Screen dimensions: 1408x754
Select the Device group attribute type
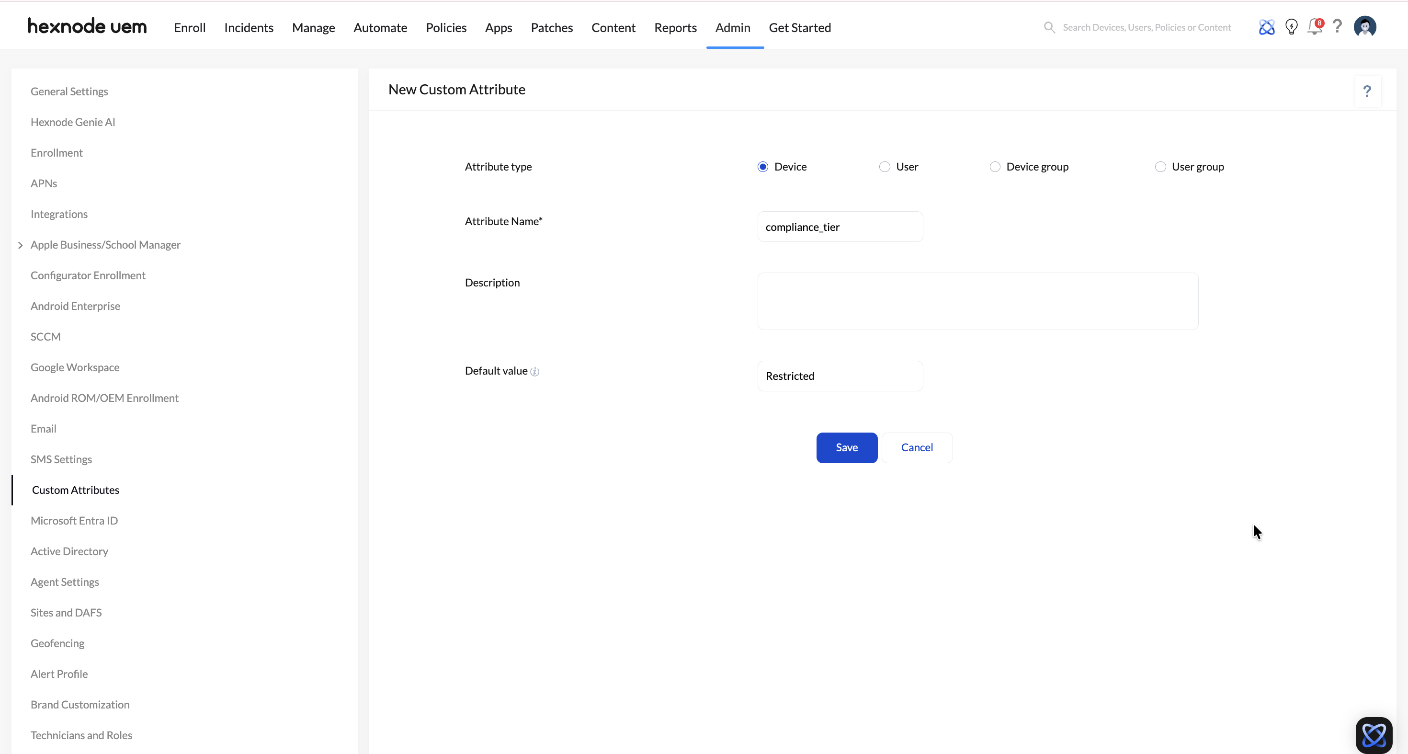pos(995,167)
